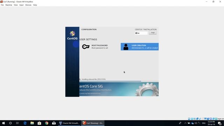
Task: Open the View menu
Action: (16, 5)
